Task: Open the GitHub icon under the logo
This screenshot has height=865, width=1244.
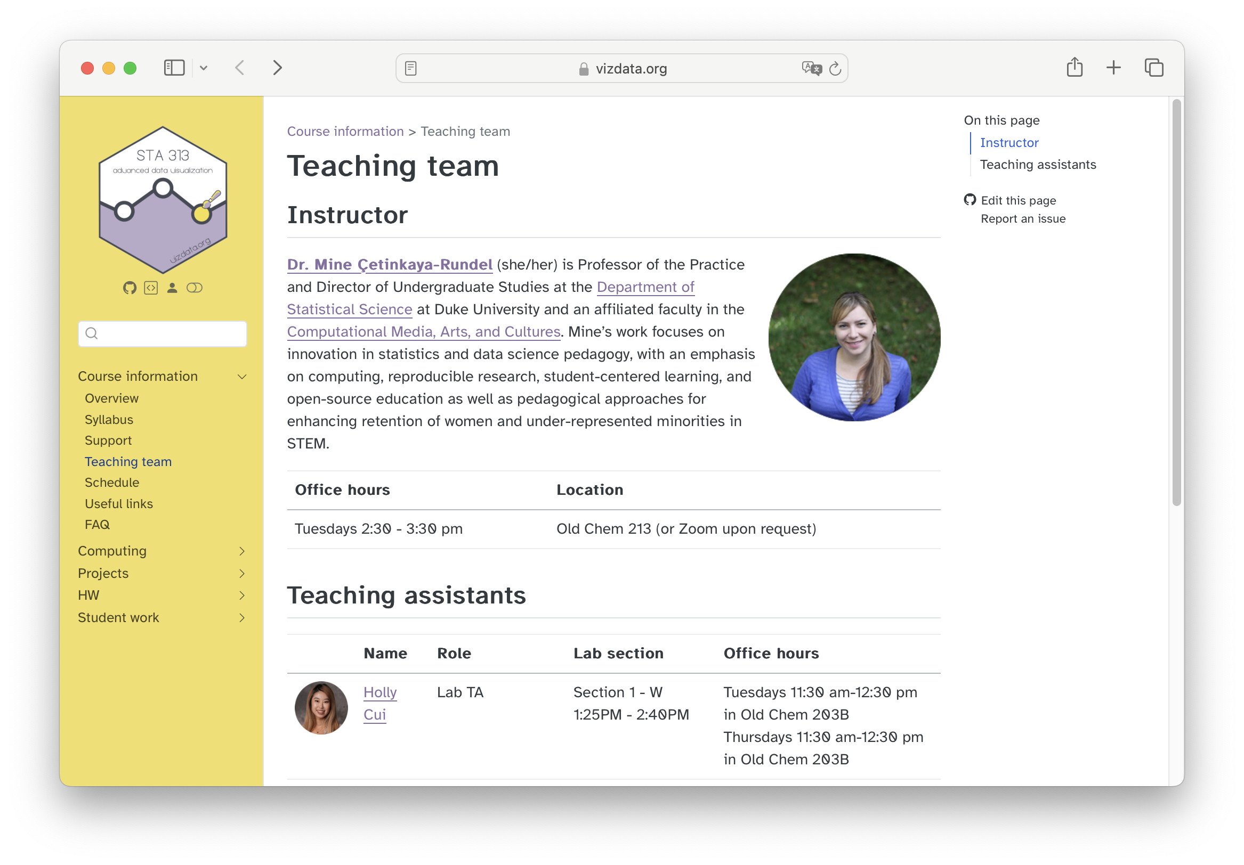Action: click(x=130, y=288)
